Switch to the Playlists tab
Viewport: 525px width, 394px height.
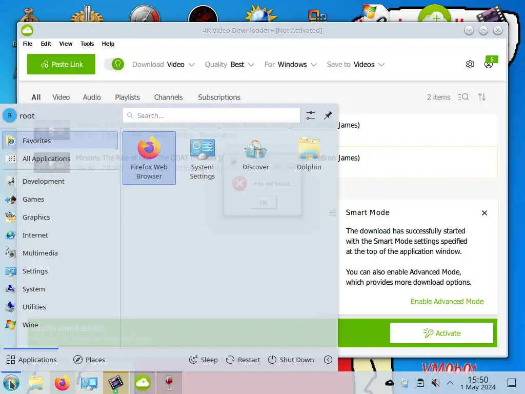point(127,97)
